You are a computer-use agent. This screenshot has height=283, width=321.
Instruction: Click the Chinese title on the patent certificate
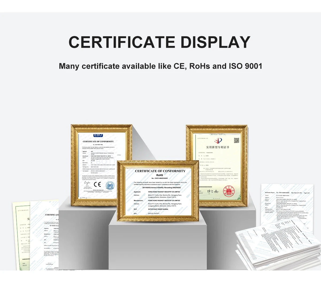(217, 147)
